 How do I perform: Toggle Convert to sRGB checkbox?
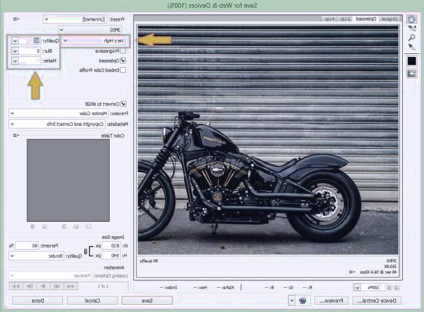pos(124,104)
